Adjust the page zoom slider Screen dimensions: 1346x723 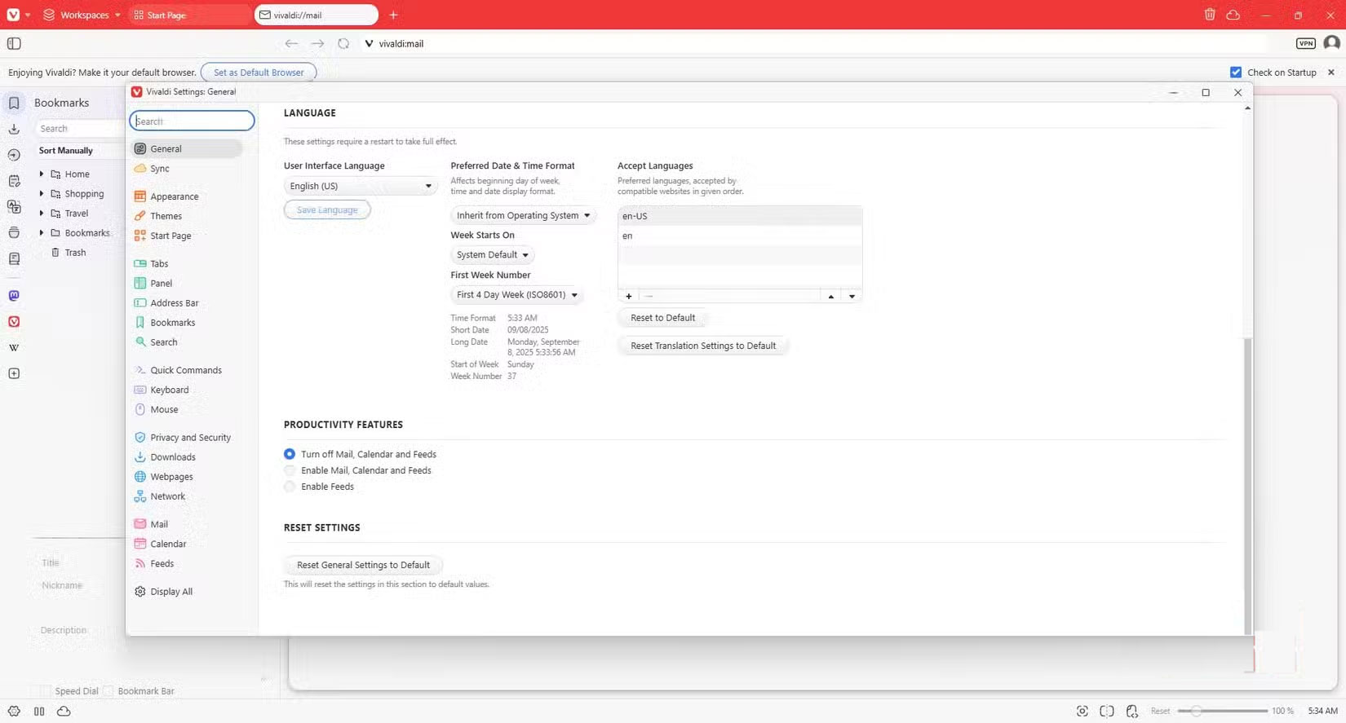[1197, 711]
